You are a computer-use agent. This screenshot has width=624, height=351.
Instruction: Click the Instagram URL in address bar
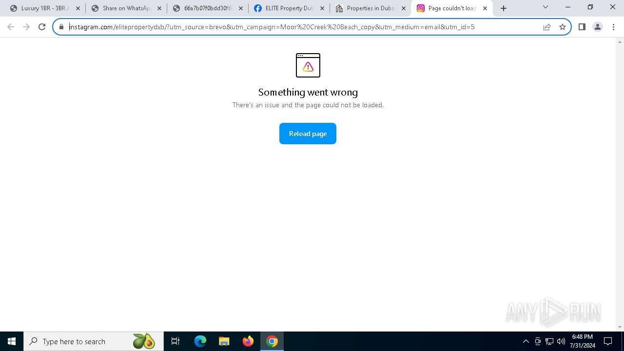272,27
